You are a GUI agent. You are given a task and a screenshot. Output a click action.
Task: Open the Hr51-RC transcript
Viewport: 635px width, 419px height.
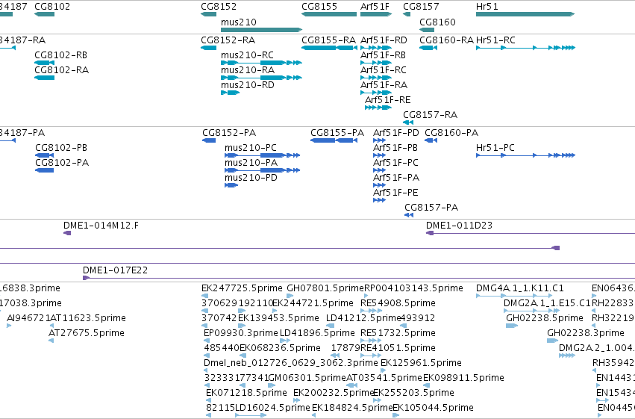tap(525, 48)
